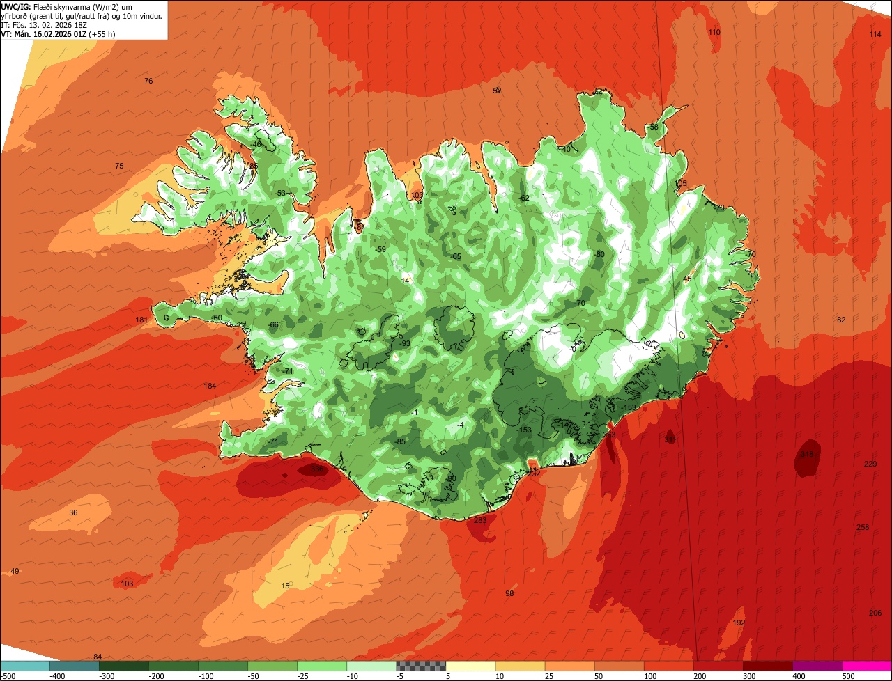Screen dimensions: 892x681
Task: Select the map value '232'
Action: (x=534, y=473)
